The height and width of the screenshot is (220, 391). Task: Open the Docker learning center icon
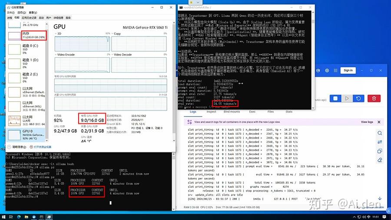pos(318,70)
